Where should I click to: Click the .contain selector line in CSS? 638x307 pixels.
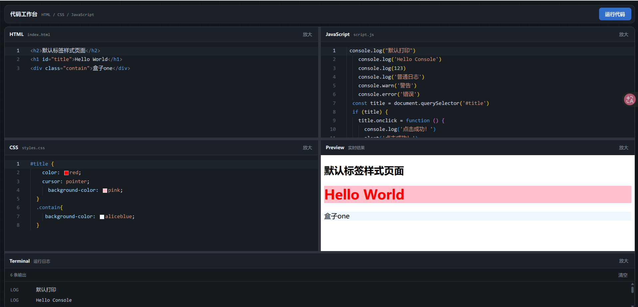50,207
